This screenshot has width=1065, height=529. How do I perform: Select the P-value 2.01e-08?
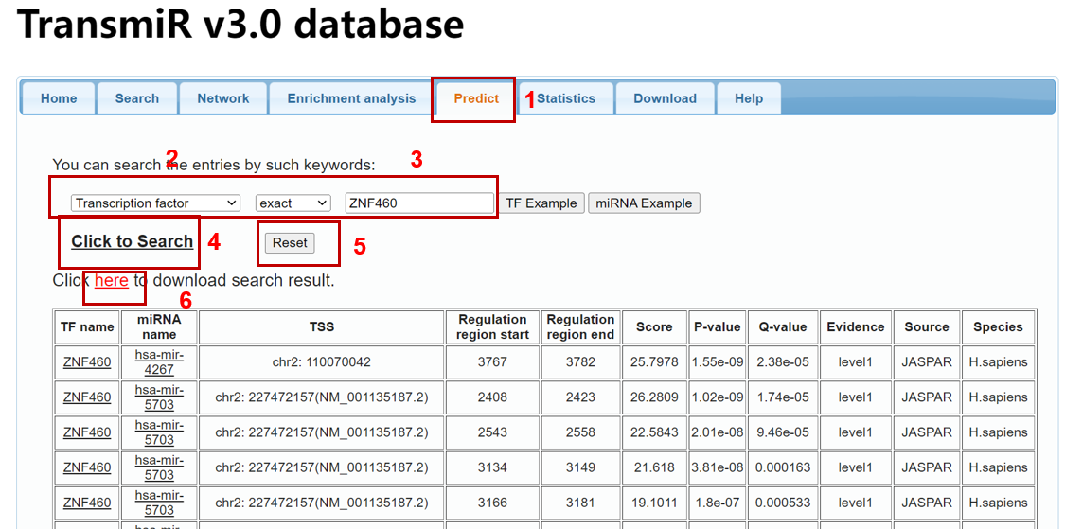click(x=717, y=432)
